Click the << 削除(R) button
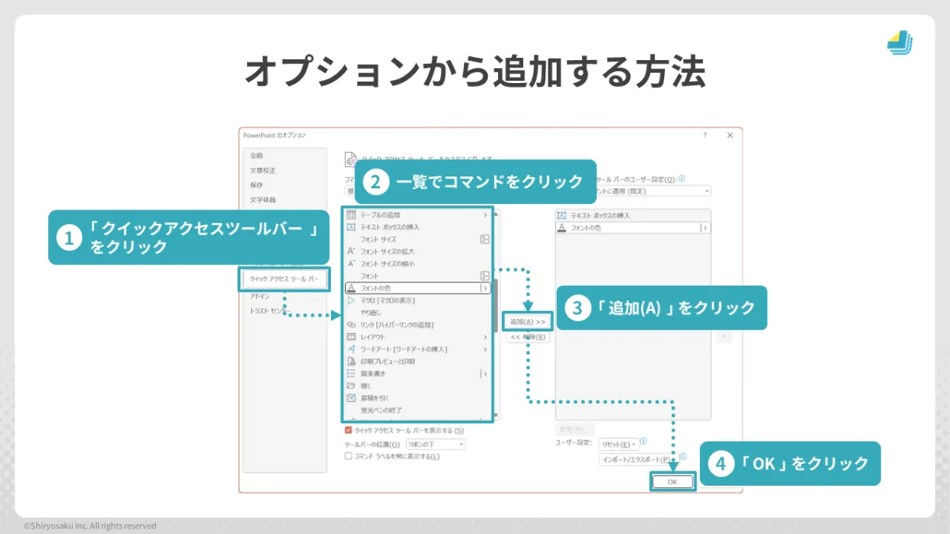Image resolution: width=950 pixels, height=534 pixels. [528, 337]
